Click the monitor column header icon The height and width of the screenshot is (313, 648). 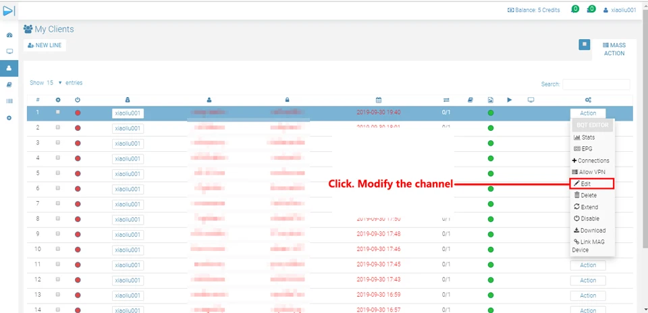coord(531,100)
